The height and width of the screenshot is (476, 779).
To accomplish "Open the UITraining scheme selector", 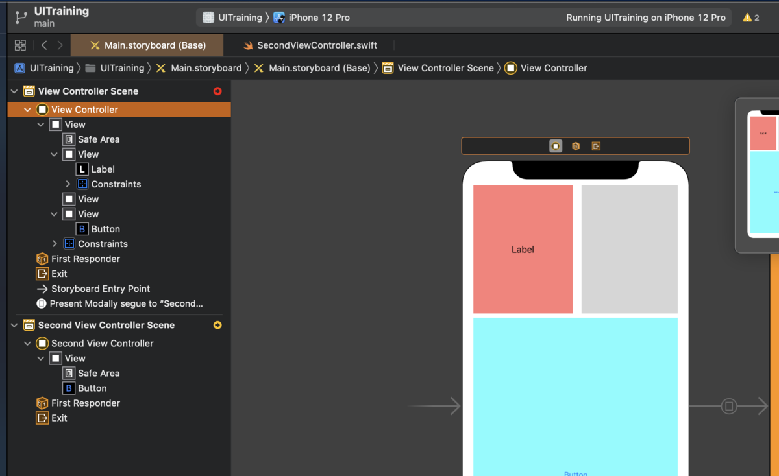I will 233,18.
